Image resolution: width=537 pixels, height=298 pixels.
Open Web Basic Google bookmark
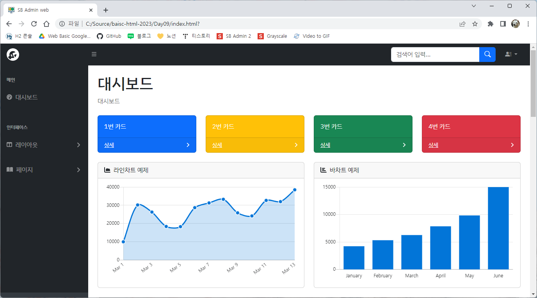click(x=64, y=36)
